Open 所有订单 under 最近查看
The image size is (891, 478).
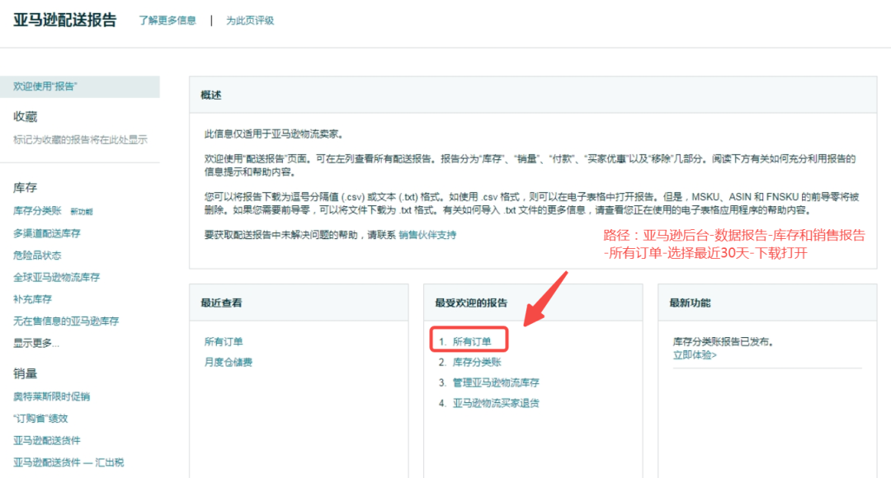pyautogui.click(x=224, y=341)
